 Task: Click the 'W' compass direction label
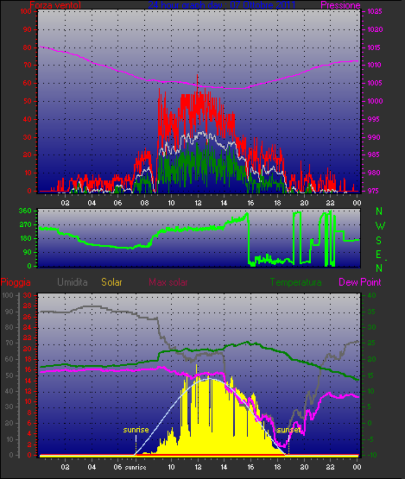(x=380, y=226)
